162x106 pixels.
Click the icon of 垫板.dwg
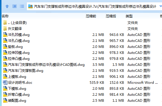click(x=5, y=46)
